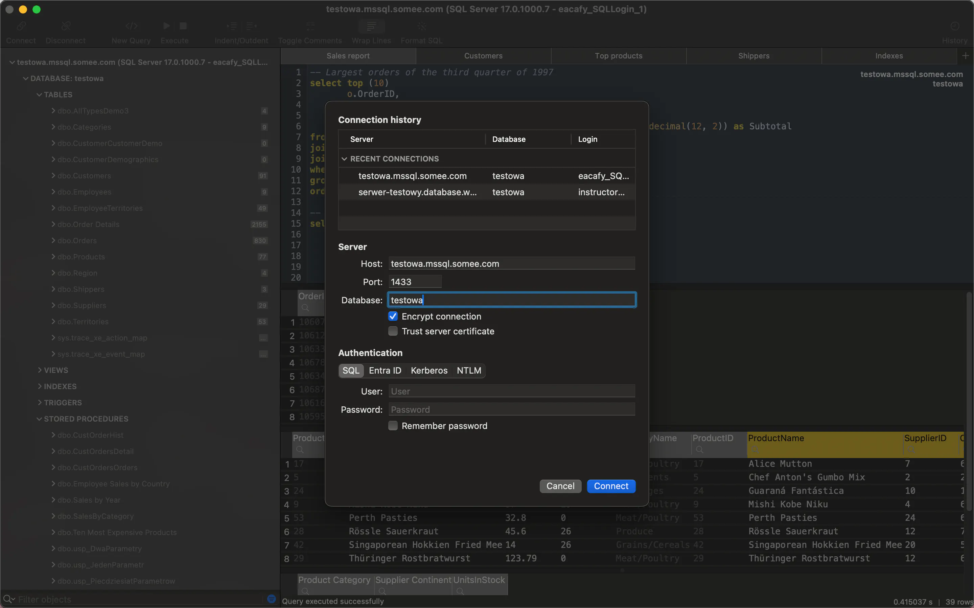Switch to Sales report tab

click(348, 56)
